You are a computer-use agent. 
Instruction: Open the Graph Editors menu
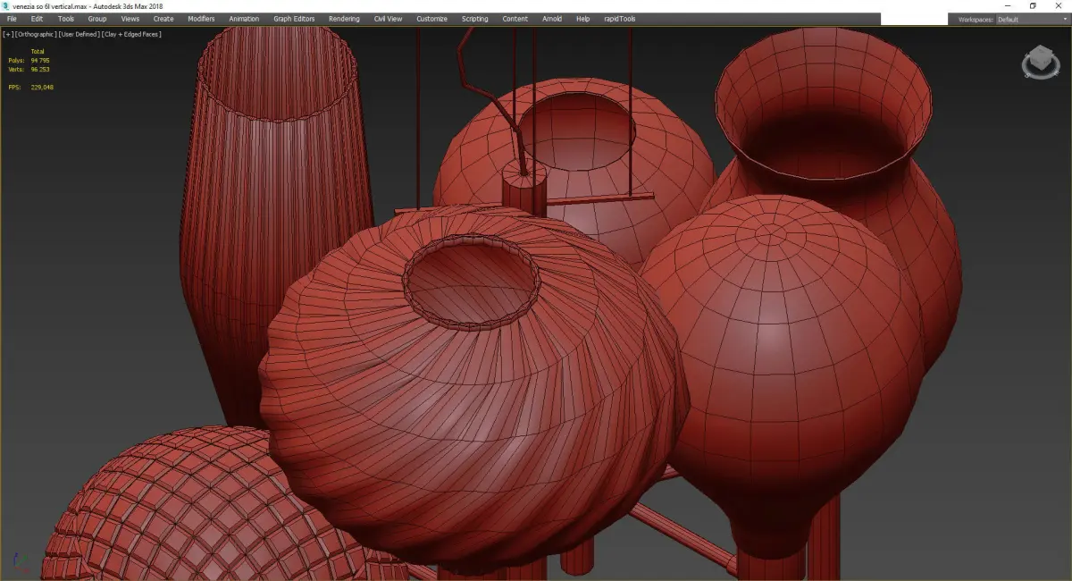click(x=294, y=19)
